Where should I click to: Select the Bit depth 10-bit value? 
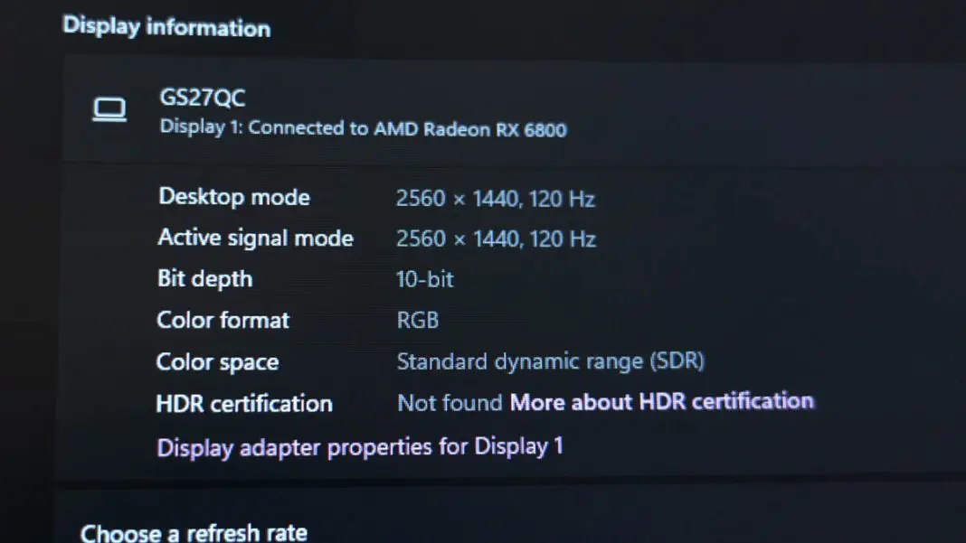[x=424, y=279]
